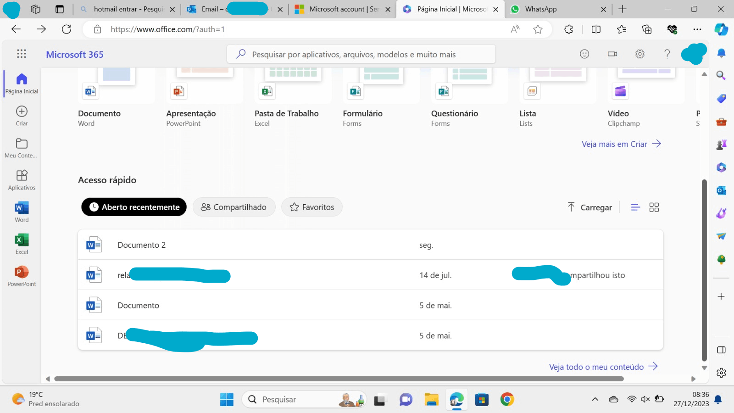
Task: Select the Aberto recentemente filter
Action: pyautogui.click(x=134, y=207)
